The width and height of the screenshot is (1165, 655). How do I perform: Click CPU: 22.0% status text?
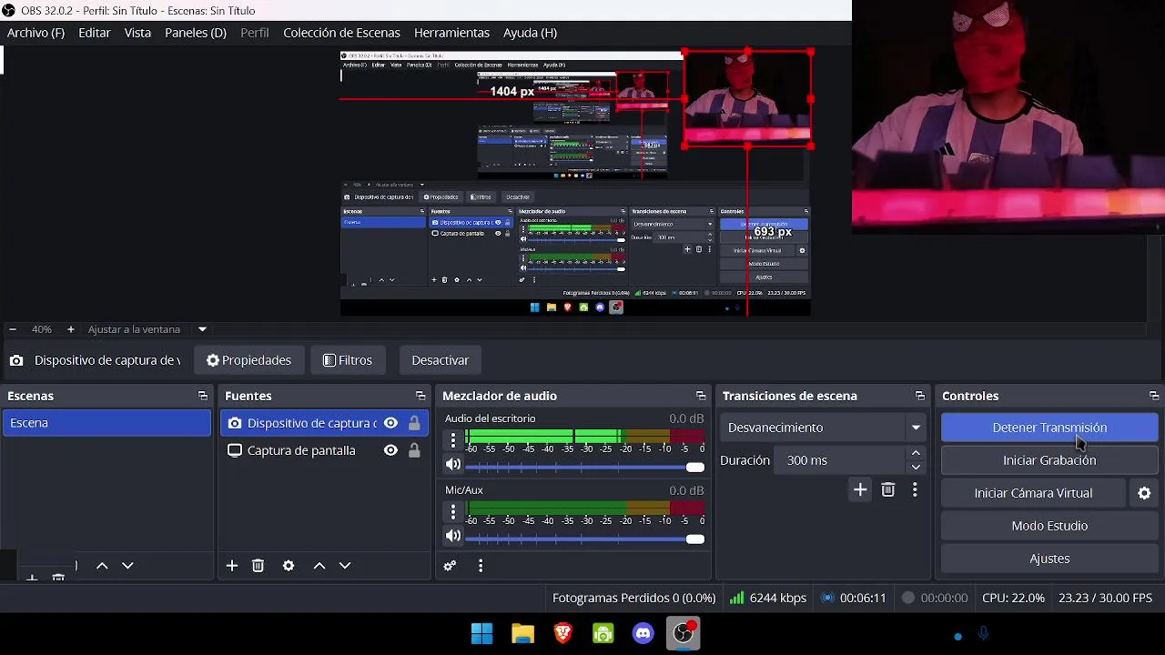(x=1013, y=598)
